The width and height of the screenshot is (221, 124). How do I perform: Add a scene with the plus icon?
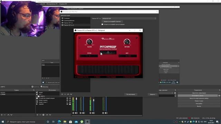2,115
